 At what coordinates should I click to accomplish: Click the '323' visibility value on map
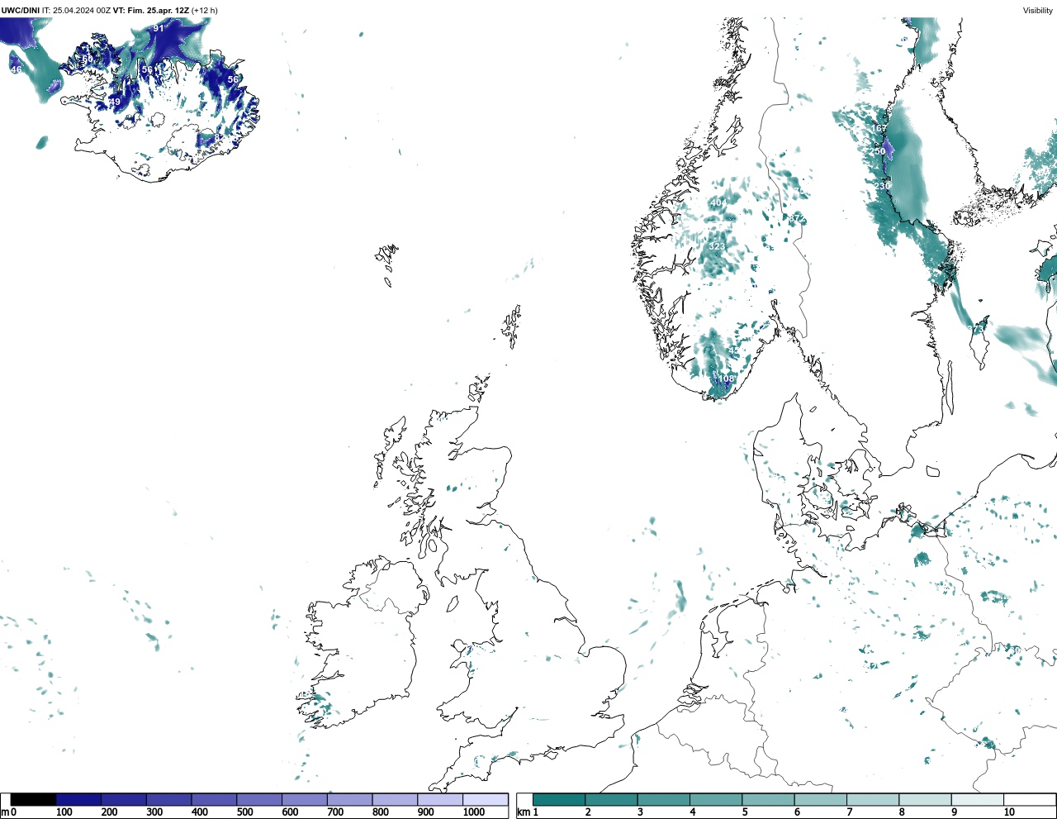(x=717, y=246)
